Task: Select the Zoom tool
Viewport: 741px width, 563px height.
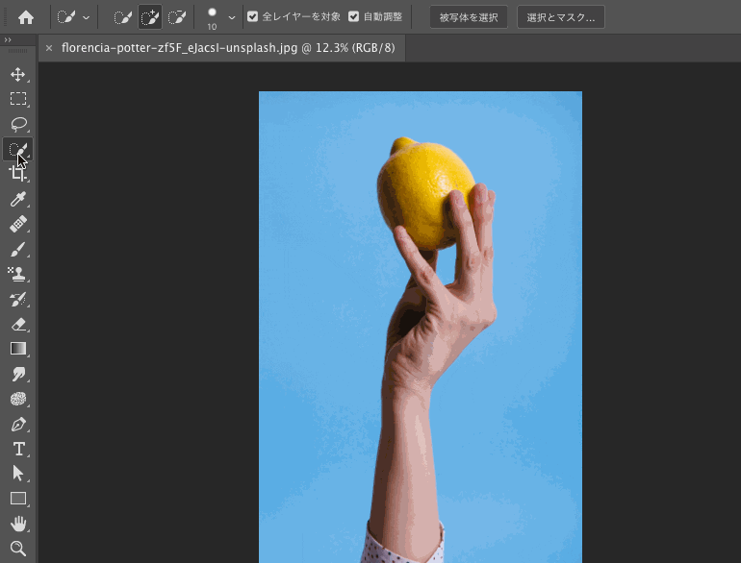Action: [x=18, y=548]
